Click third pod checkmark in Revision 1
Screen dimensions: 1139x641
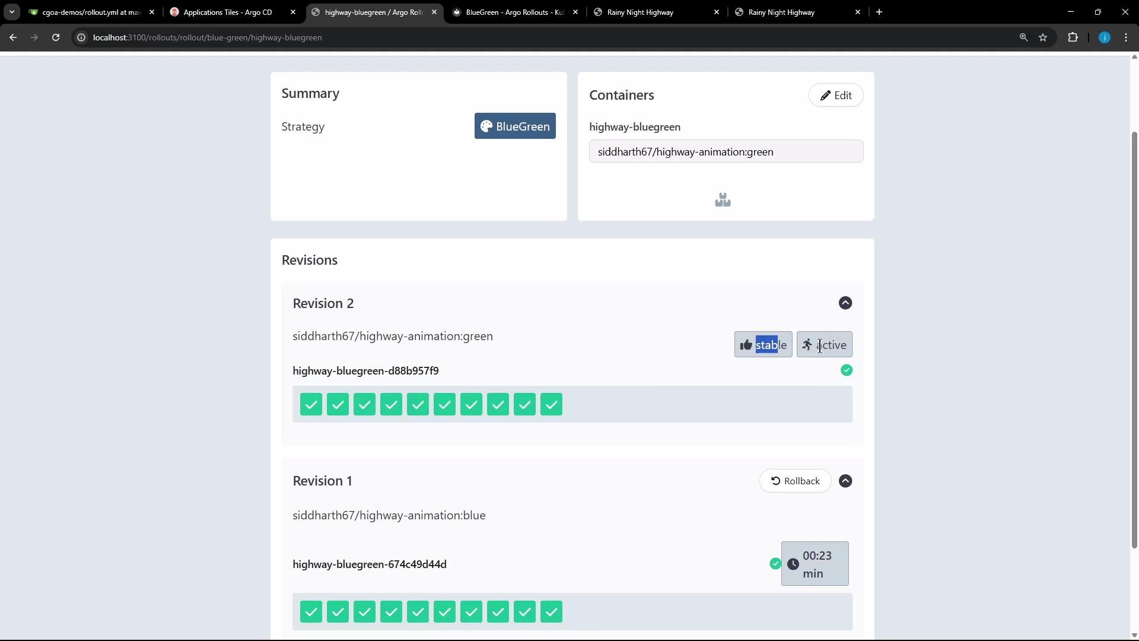[364, 612]
